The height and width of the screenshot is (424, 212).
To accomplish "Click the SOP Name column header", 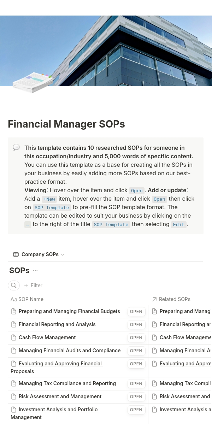I will 27,299.
